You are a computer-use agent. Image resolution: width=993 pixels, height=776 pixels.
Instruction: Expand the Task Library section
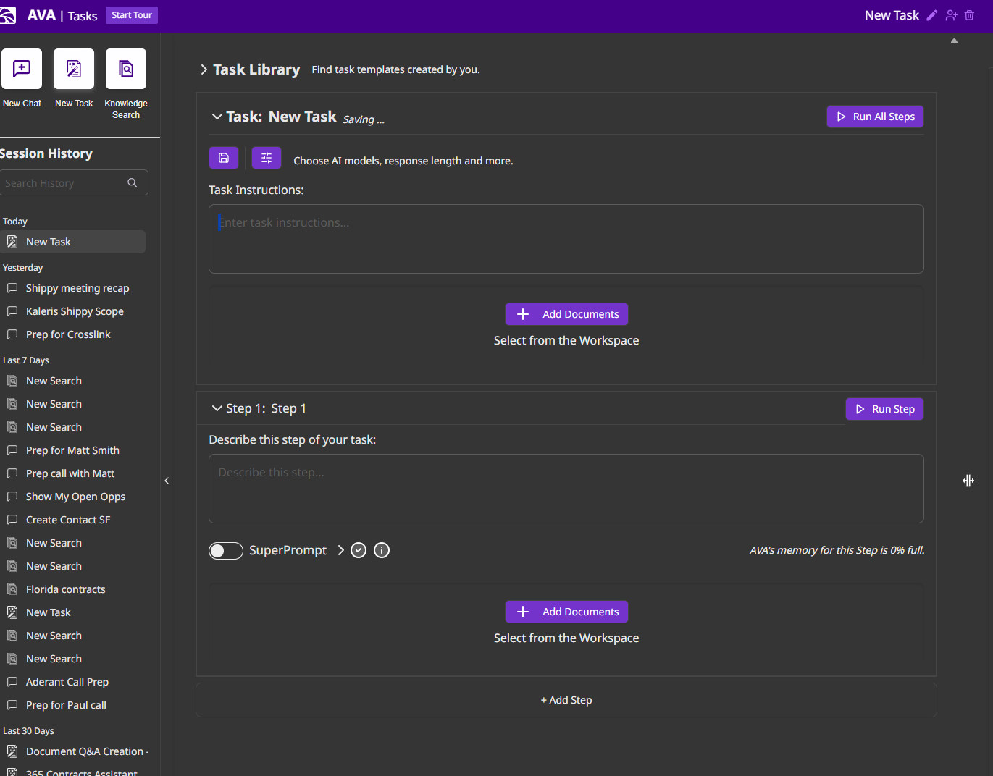click(204, 69)
